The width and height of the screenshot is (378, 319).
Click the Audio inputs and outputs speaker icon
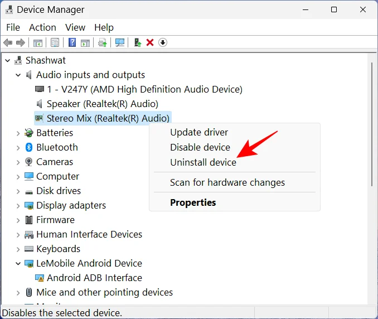(x=28, y=75)
